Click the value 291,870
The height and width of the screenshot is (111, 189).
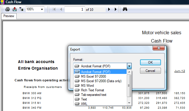[x=162, y=103]
